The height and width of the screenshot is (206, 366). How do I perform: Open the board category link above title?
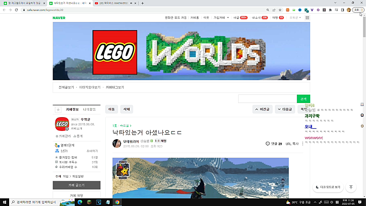[x=122, y=125]
